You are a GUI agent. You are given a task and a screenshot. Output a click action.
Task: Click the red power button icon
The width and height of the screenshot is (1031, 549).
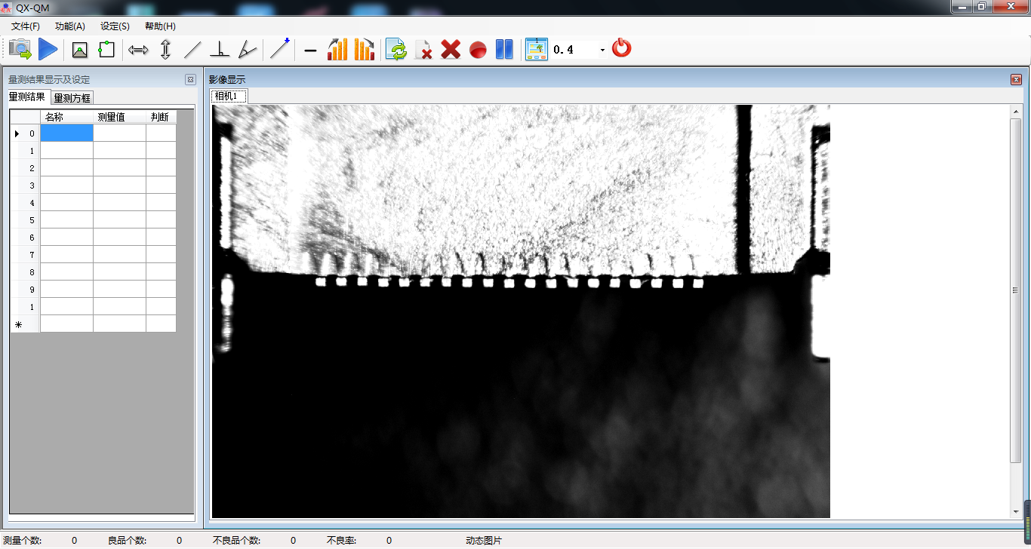[621, 48]
